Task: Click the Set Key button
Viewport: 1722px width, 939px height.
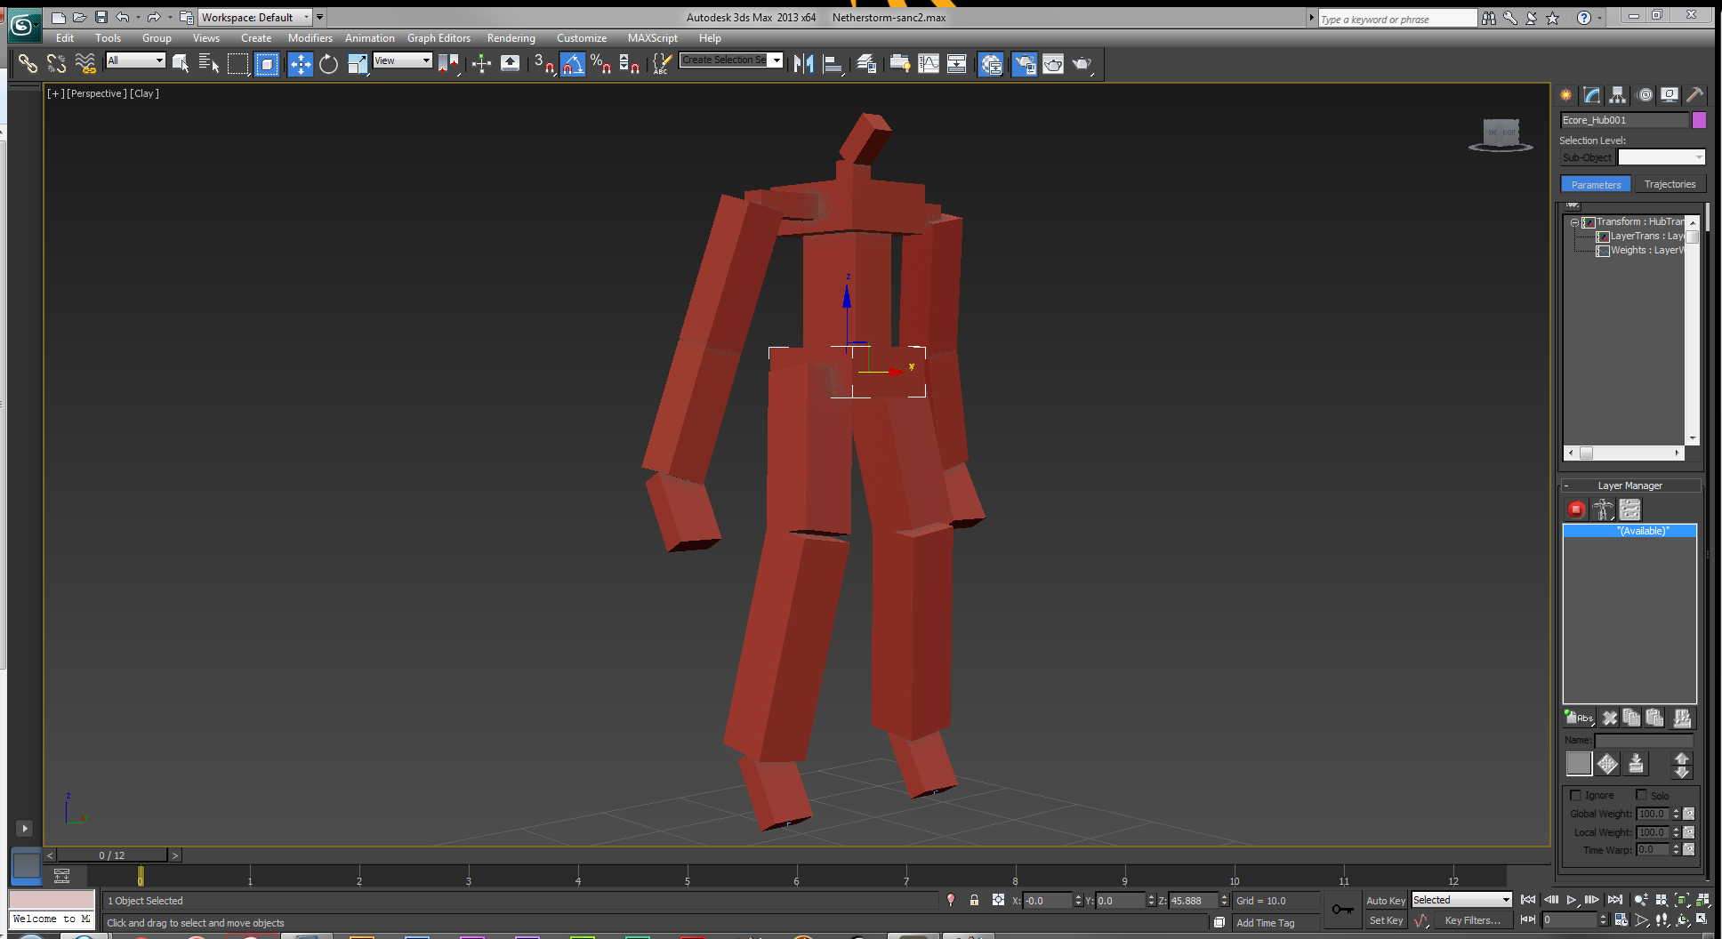Action: (x=1386, y=920)
